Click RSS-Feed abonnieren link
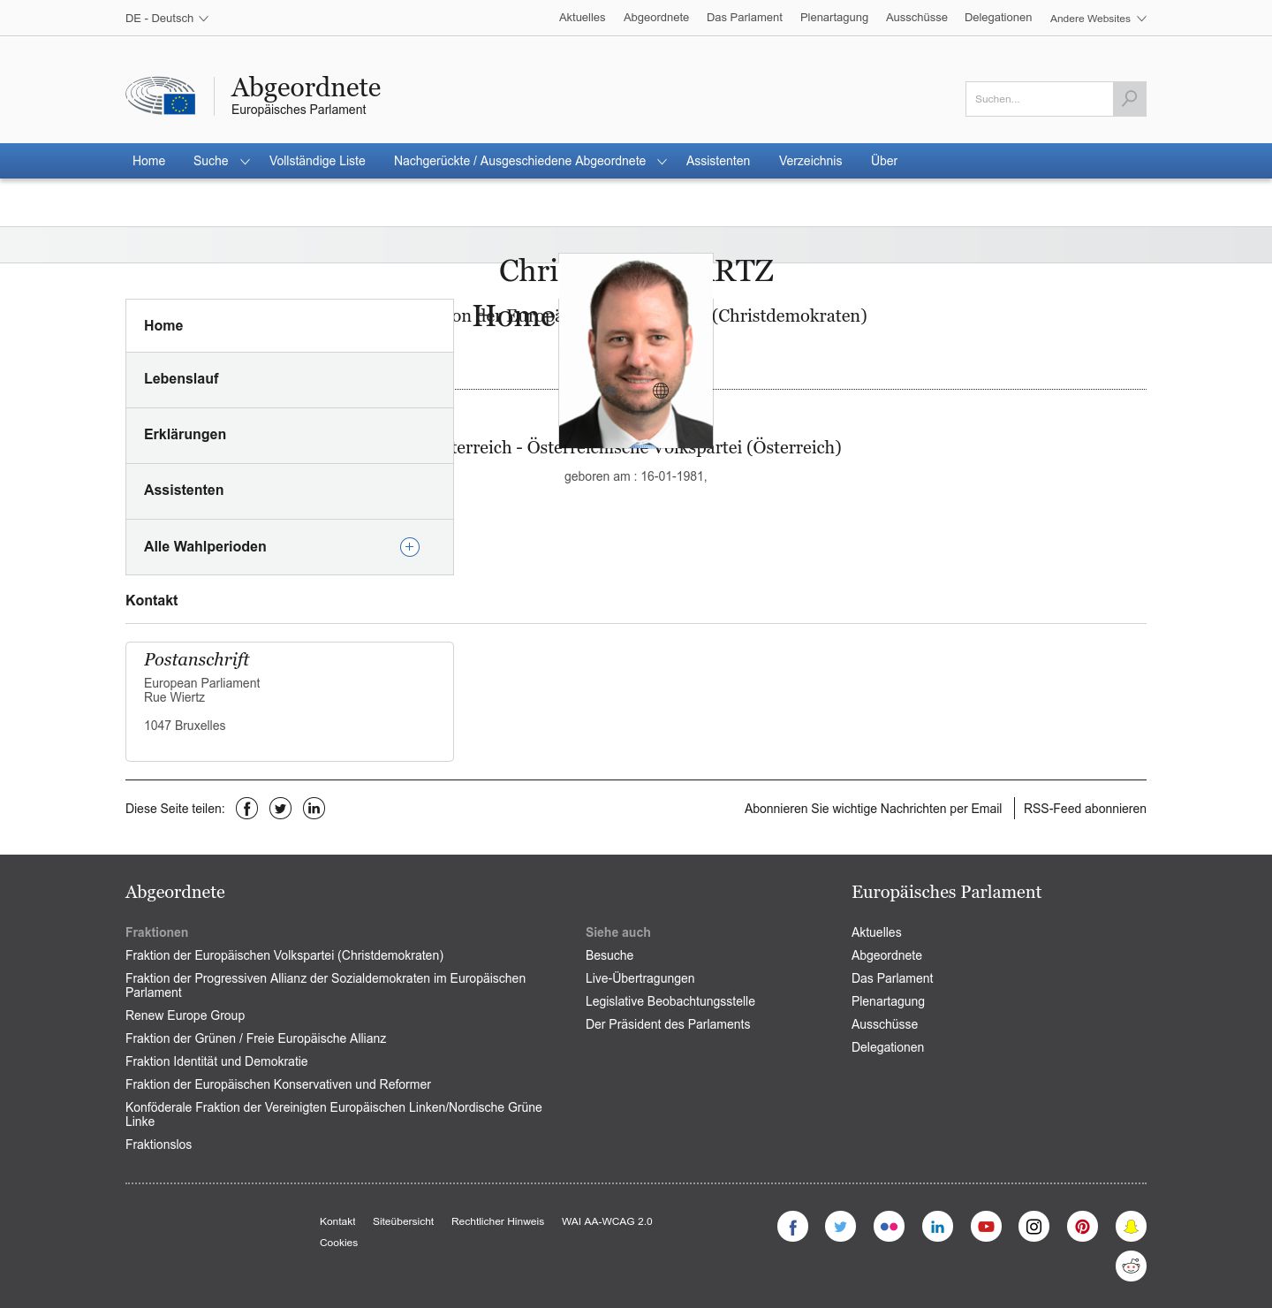This screenshot has width=1272, height=1308. (1085, 809)
